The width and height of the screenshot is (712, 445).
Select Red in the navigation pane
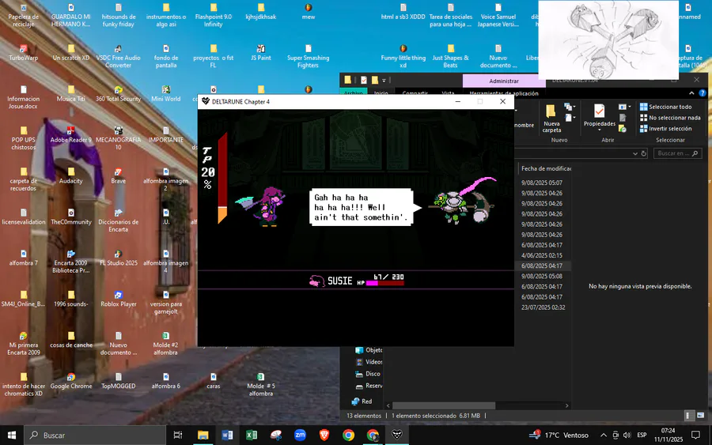[x=362, y=402]
